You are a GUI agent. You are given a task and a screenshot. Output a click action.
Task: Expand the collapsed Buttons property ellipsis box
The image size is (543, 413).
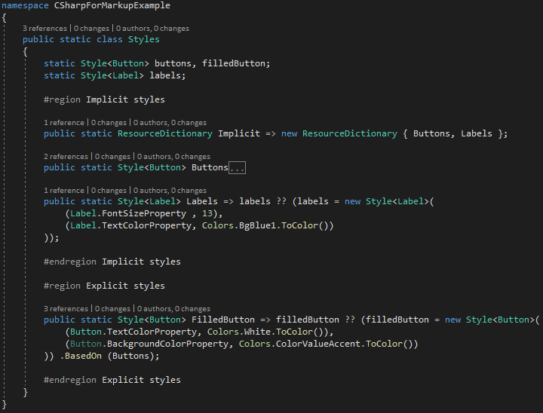238,168
